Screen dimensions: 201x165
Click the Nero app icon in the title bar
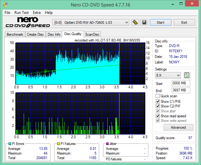coord(6,5)
